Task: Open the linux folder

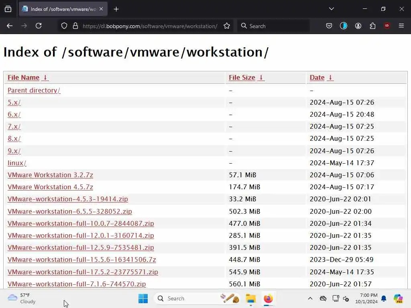Action: click(x=17, y=163)
